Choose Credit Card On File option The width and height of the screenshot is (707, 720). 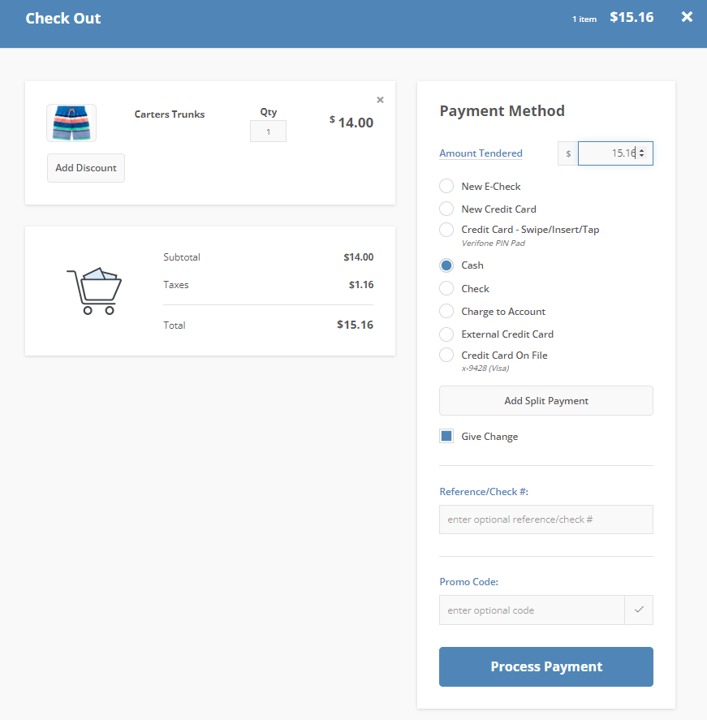pyautogui.click(x=446, y=355)
